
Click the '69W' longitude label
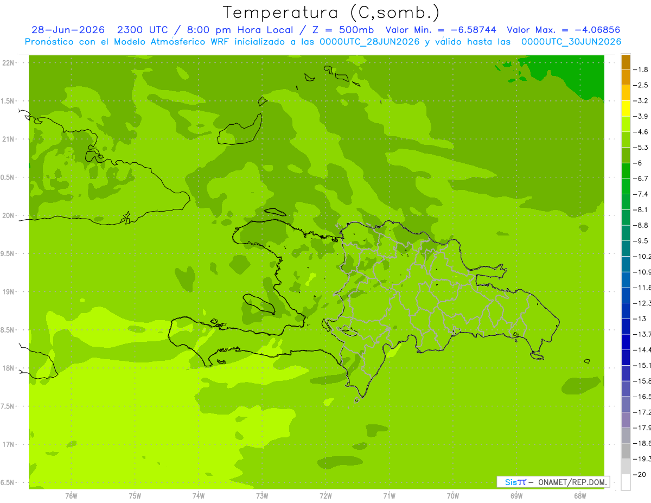click(516, 495)
